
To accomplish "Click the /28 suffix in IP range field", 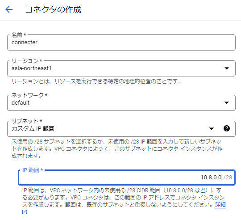I will [228, 178].
